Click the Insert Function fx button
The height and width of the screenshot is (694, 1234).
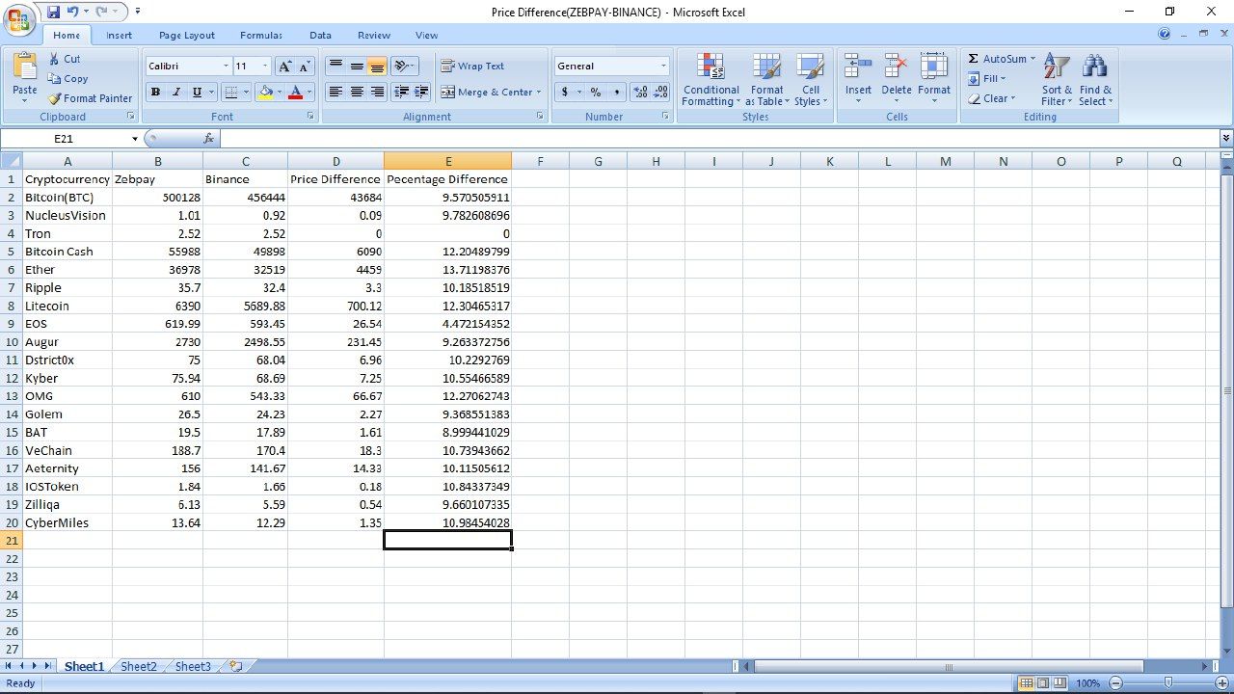coord(208,139)
